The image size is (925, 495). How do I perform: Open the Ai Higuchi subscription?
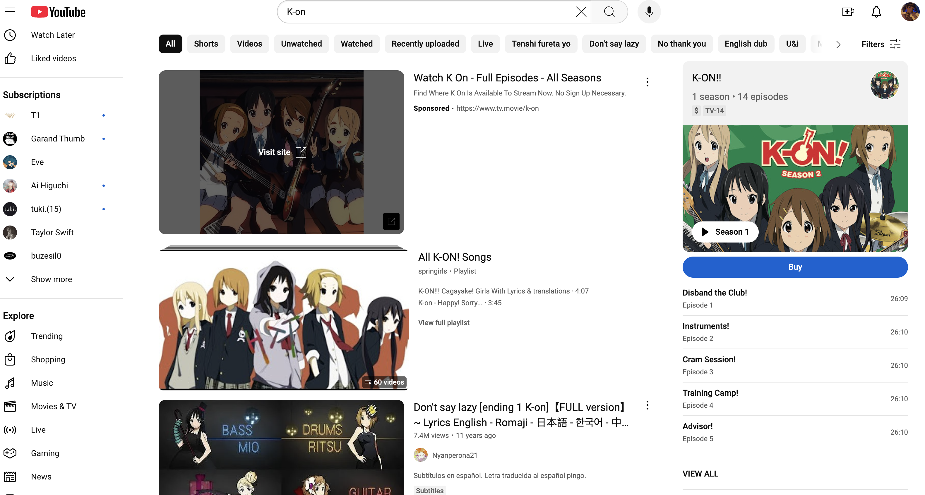(x=61, y=185)
